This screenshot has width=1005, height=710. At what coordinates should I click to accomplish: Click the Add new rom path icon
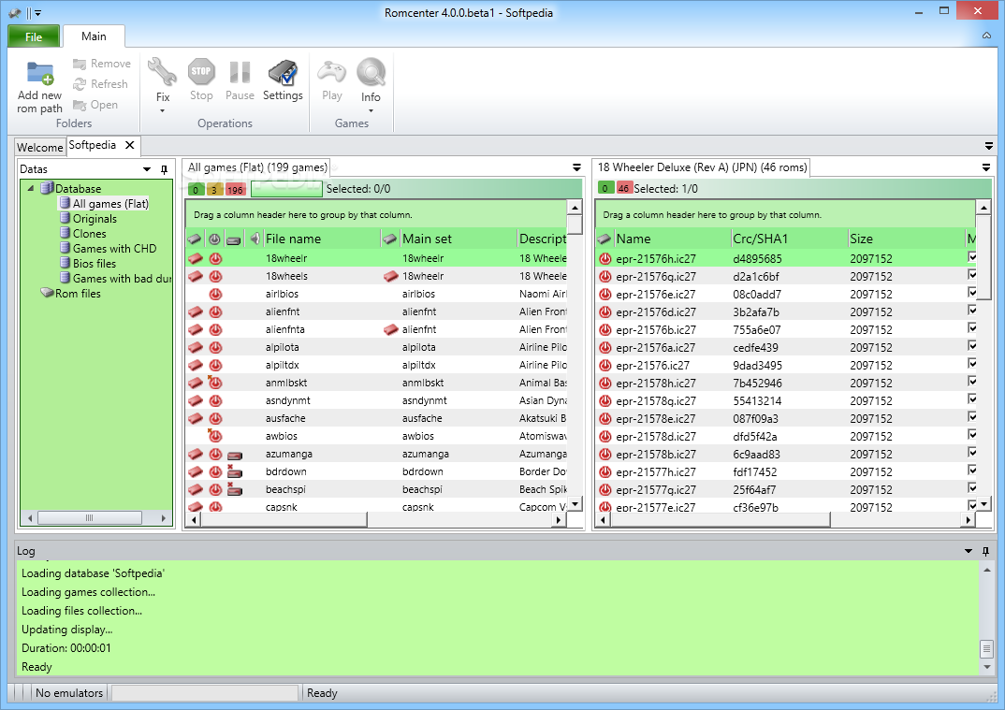39,73
